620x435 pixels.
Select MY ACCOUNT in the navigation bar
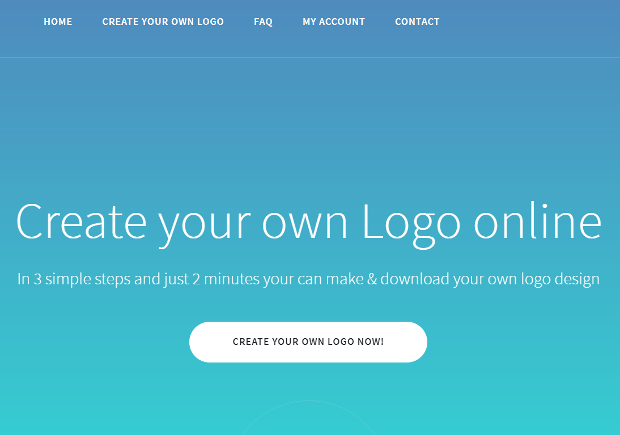(x=334, y=22)
